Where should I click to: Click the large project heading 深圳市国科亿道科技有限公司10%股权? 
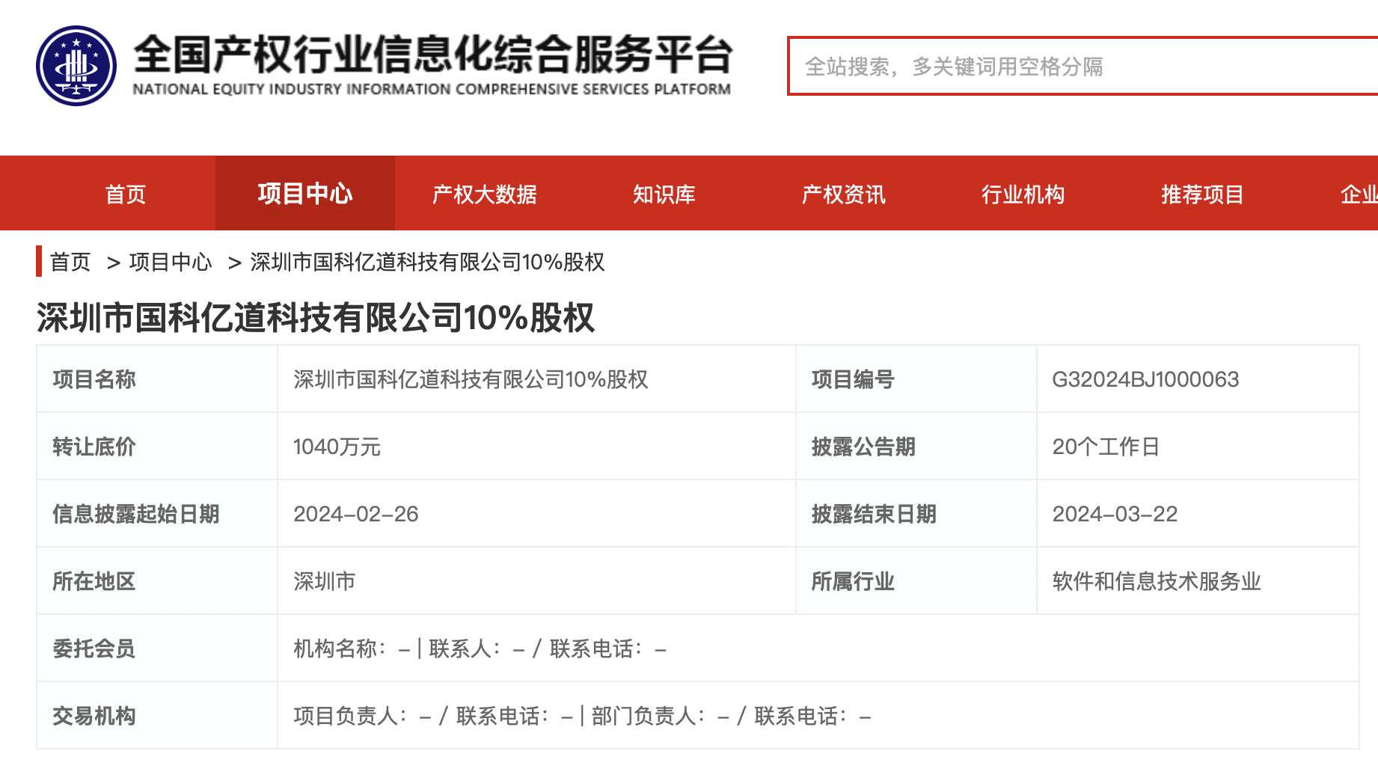tap(315, 317)
